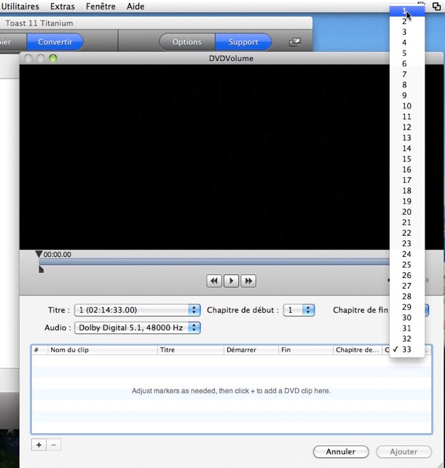Screen dimensions: 445x468
Task: Open the Utilitaires menu
Action: pos(20,7)
